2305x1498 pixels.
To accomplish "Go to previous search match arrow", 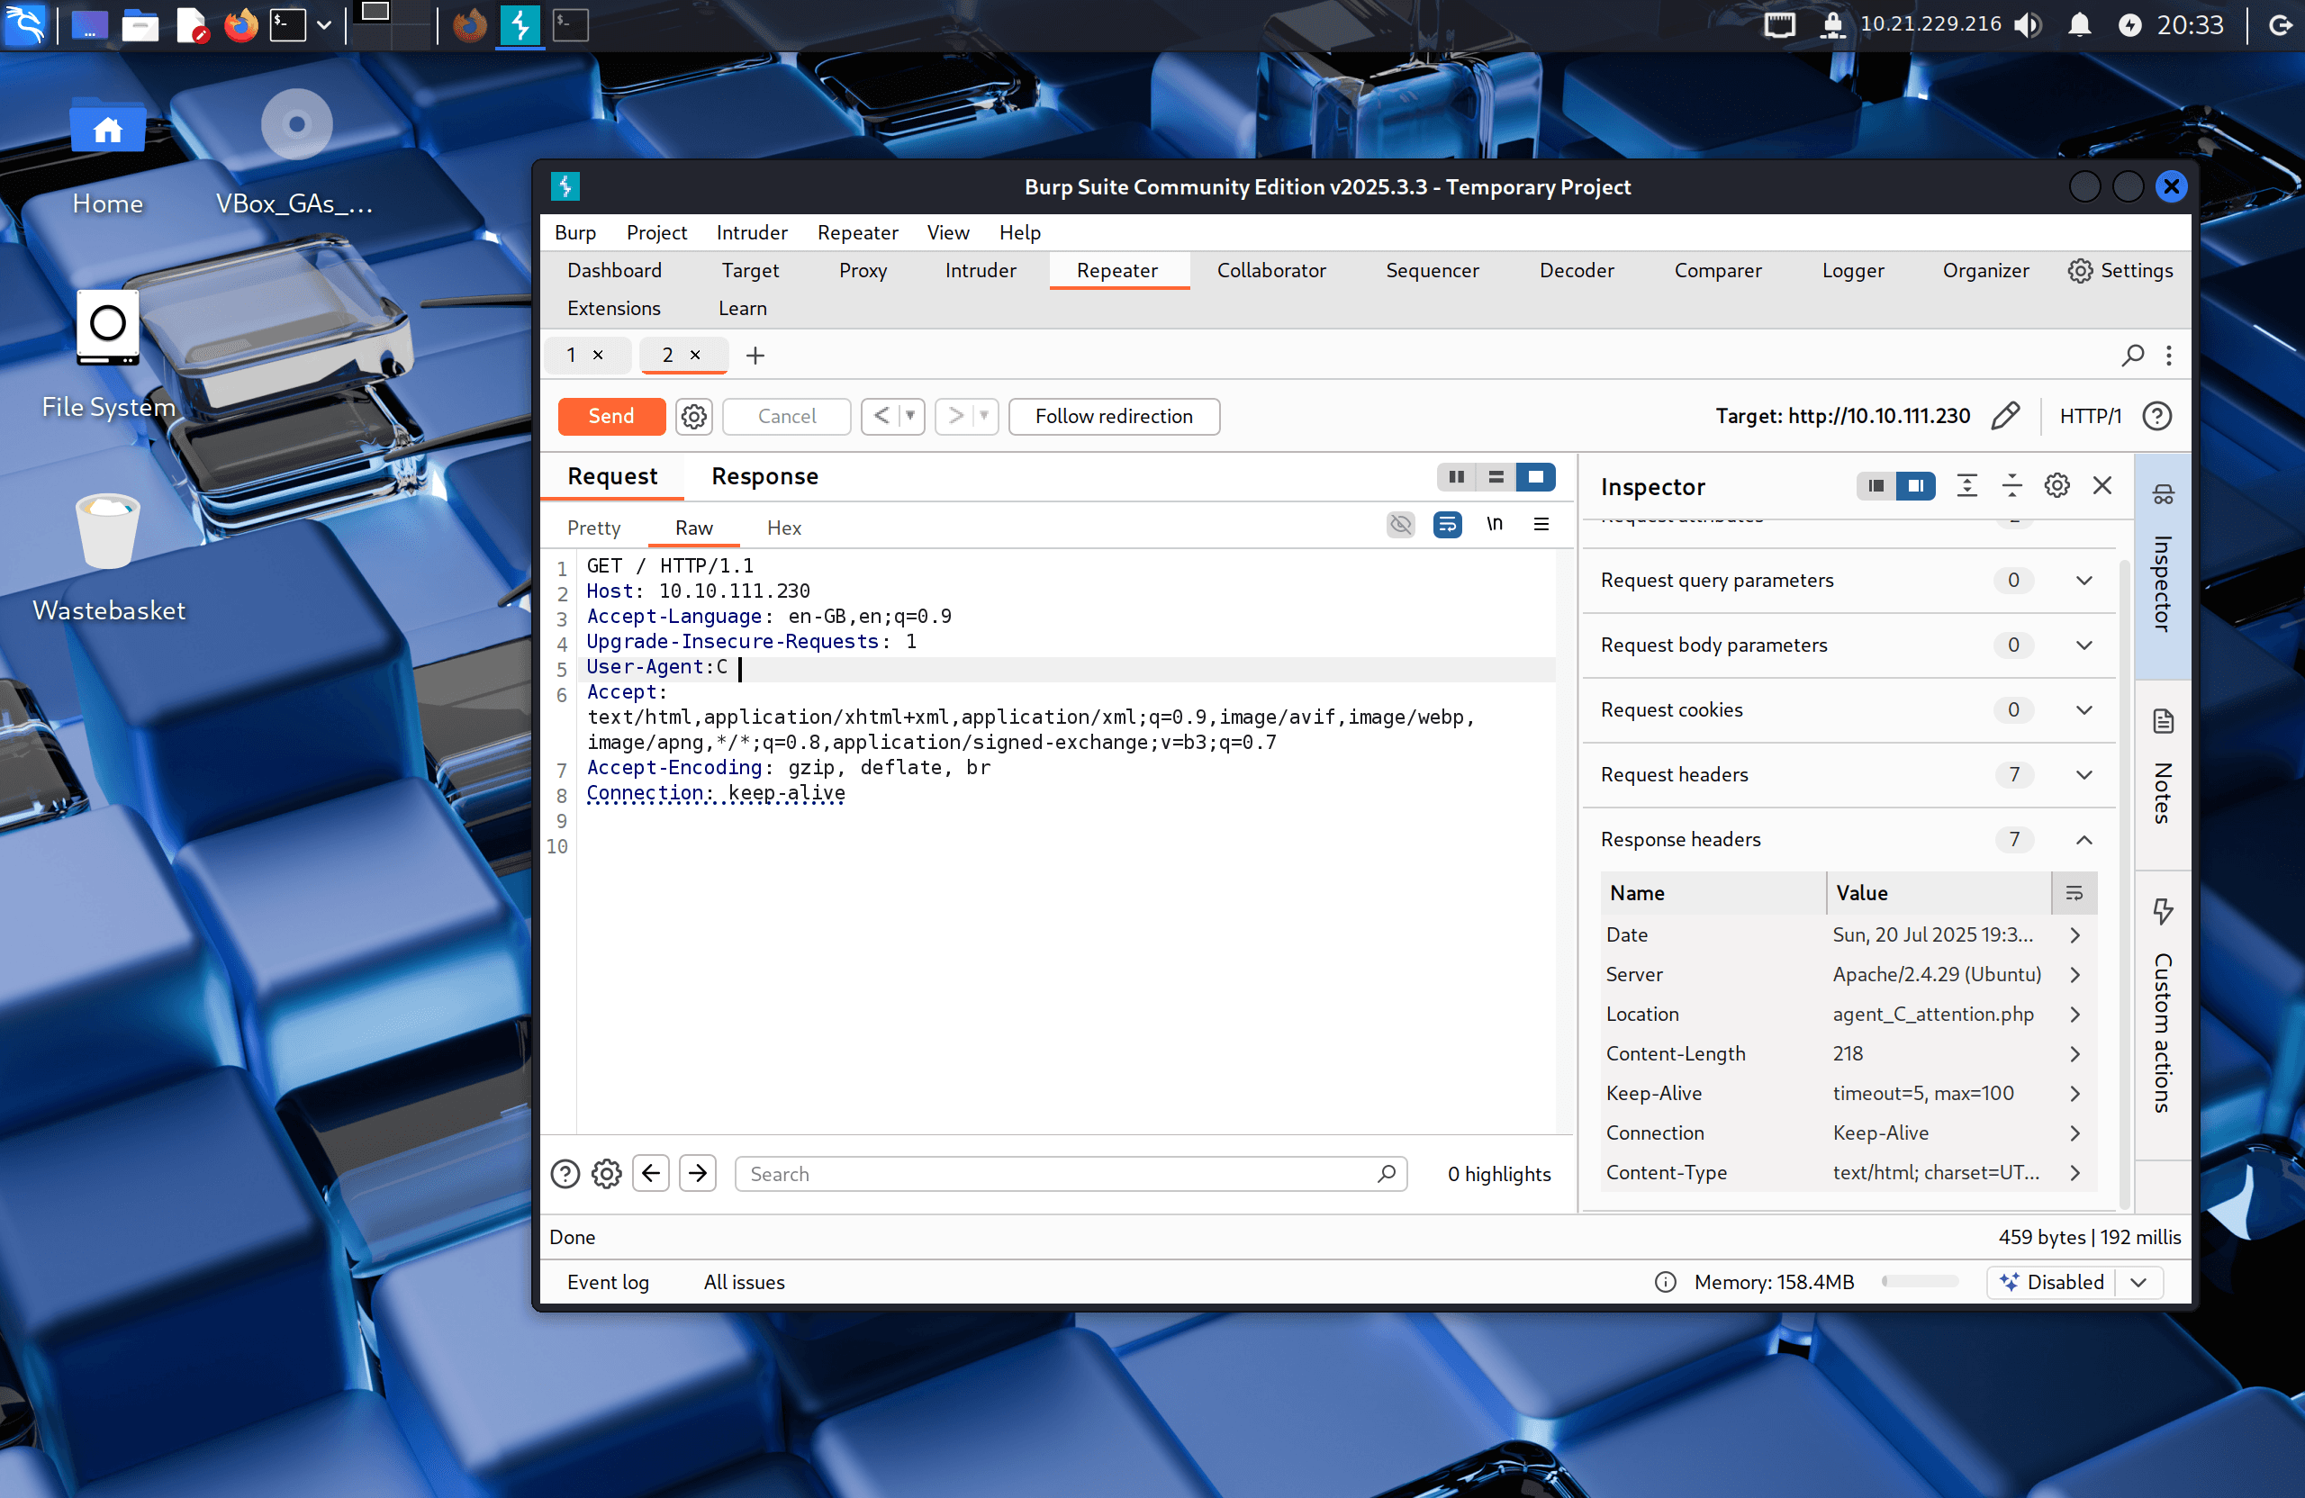I will [x=651, y=1175].
